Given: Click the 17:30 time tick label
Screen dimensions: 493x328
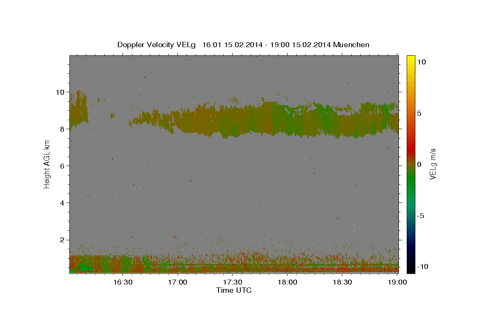Looking at the screenshot, I should click(x=233, y=282).
